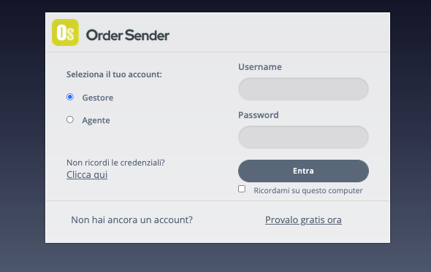Click the yellow Os logo icon
431x272 pixels.
(x=66, y=32)
